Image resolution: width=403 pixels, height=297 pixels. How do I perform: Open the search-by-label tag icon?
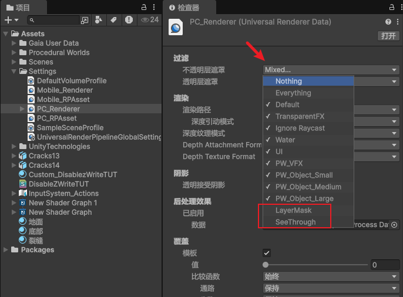click(113, 20)
